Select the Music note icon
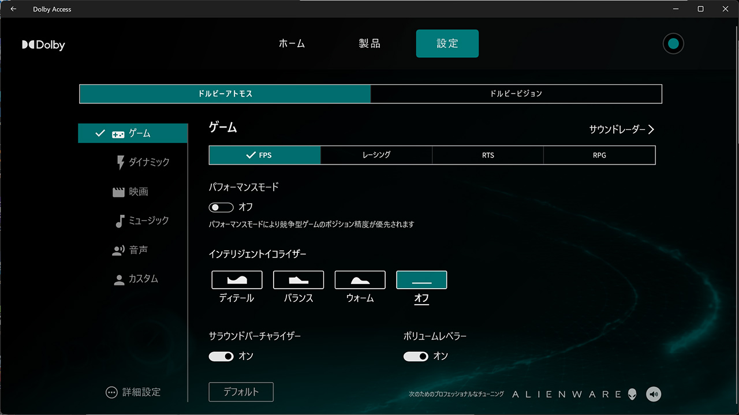 120,221
